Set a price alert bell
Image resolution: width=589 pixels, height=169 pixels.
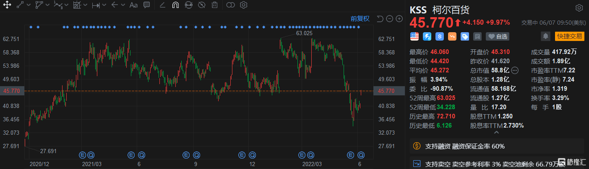pyautogui.click(x=545, y=36)
